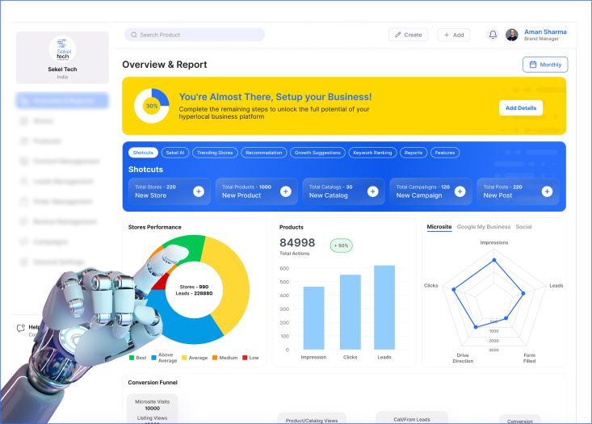
Task: Click the search magnifier icon
Action: pyautogui.click(x=133, y=35)
